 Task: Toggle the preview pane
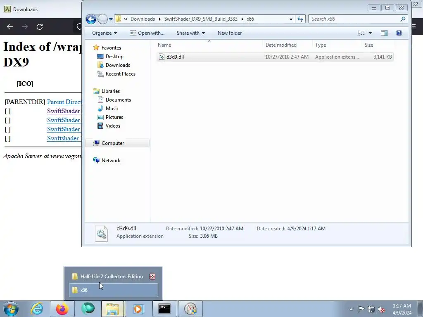coord(384,33)
